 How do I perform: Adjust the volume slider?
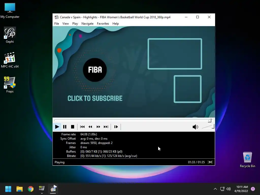(x=208, y=127)
